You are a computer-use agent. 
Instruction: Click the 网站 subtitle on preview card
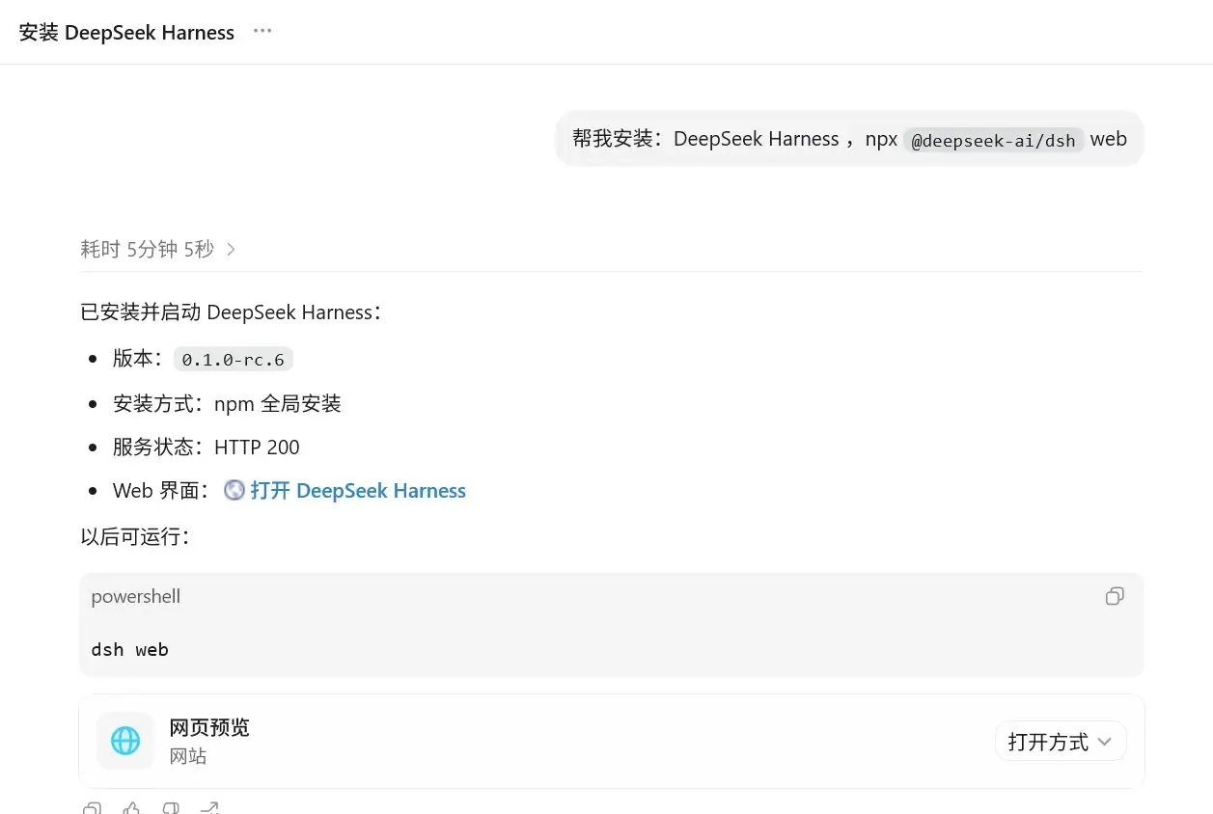(x=188, y=756)
